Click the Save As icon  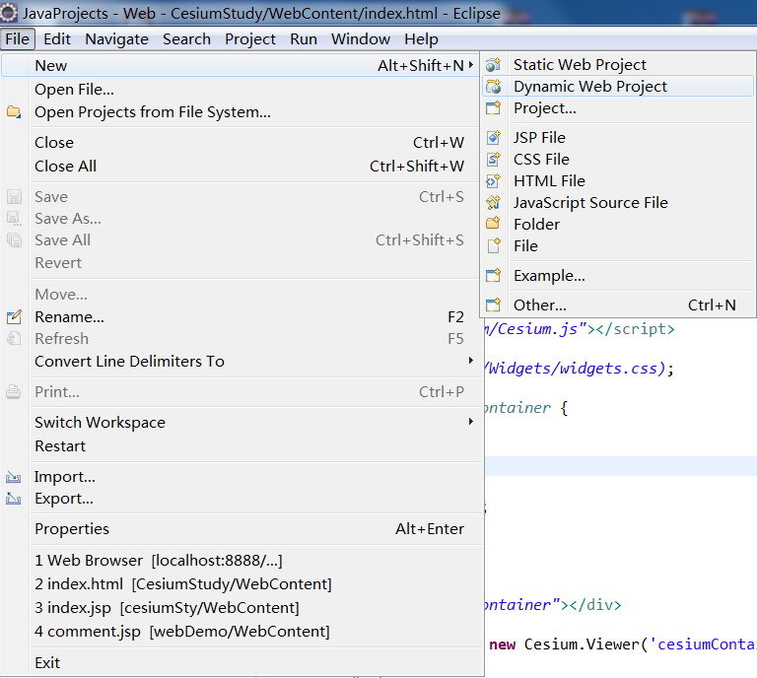coord(14,219)
